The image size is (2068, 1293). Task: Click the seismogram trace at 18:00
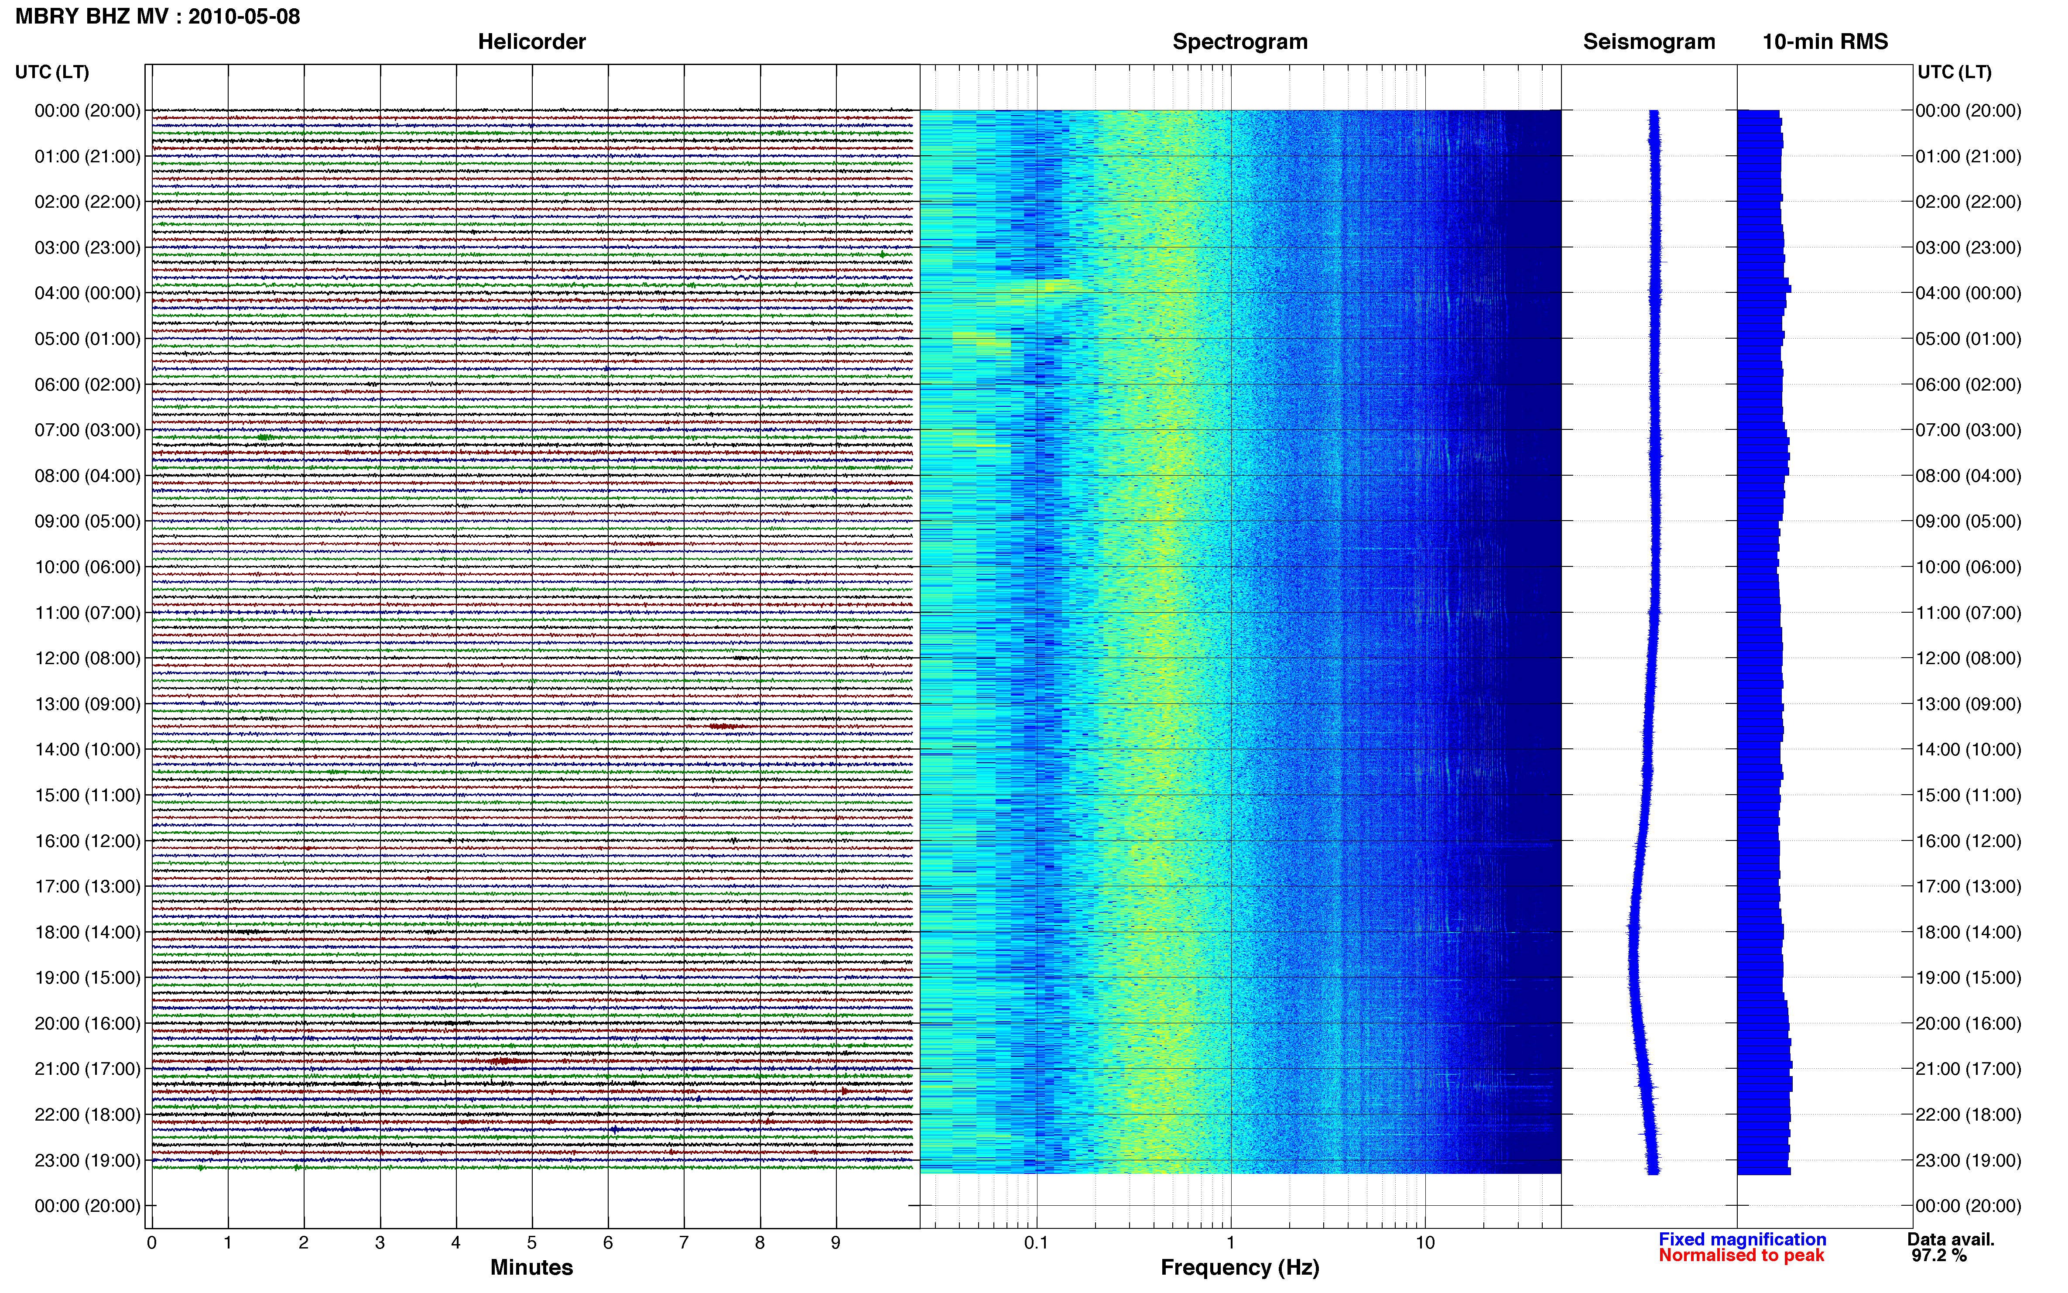pos(1633,931)
